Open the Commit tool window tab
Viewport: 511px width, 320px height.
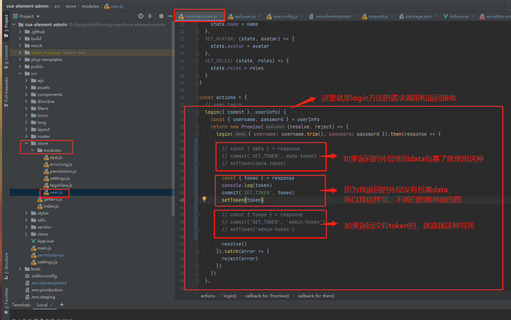[6, 57]
